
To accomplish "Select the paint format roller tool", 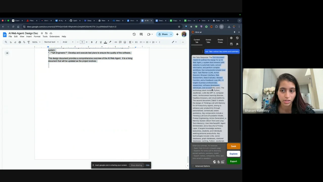I will pos(29,42).
